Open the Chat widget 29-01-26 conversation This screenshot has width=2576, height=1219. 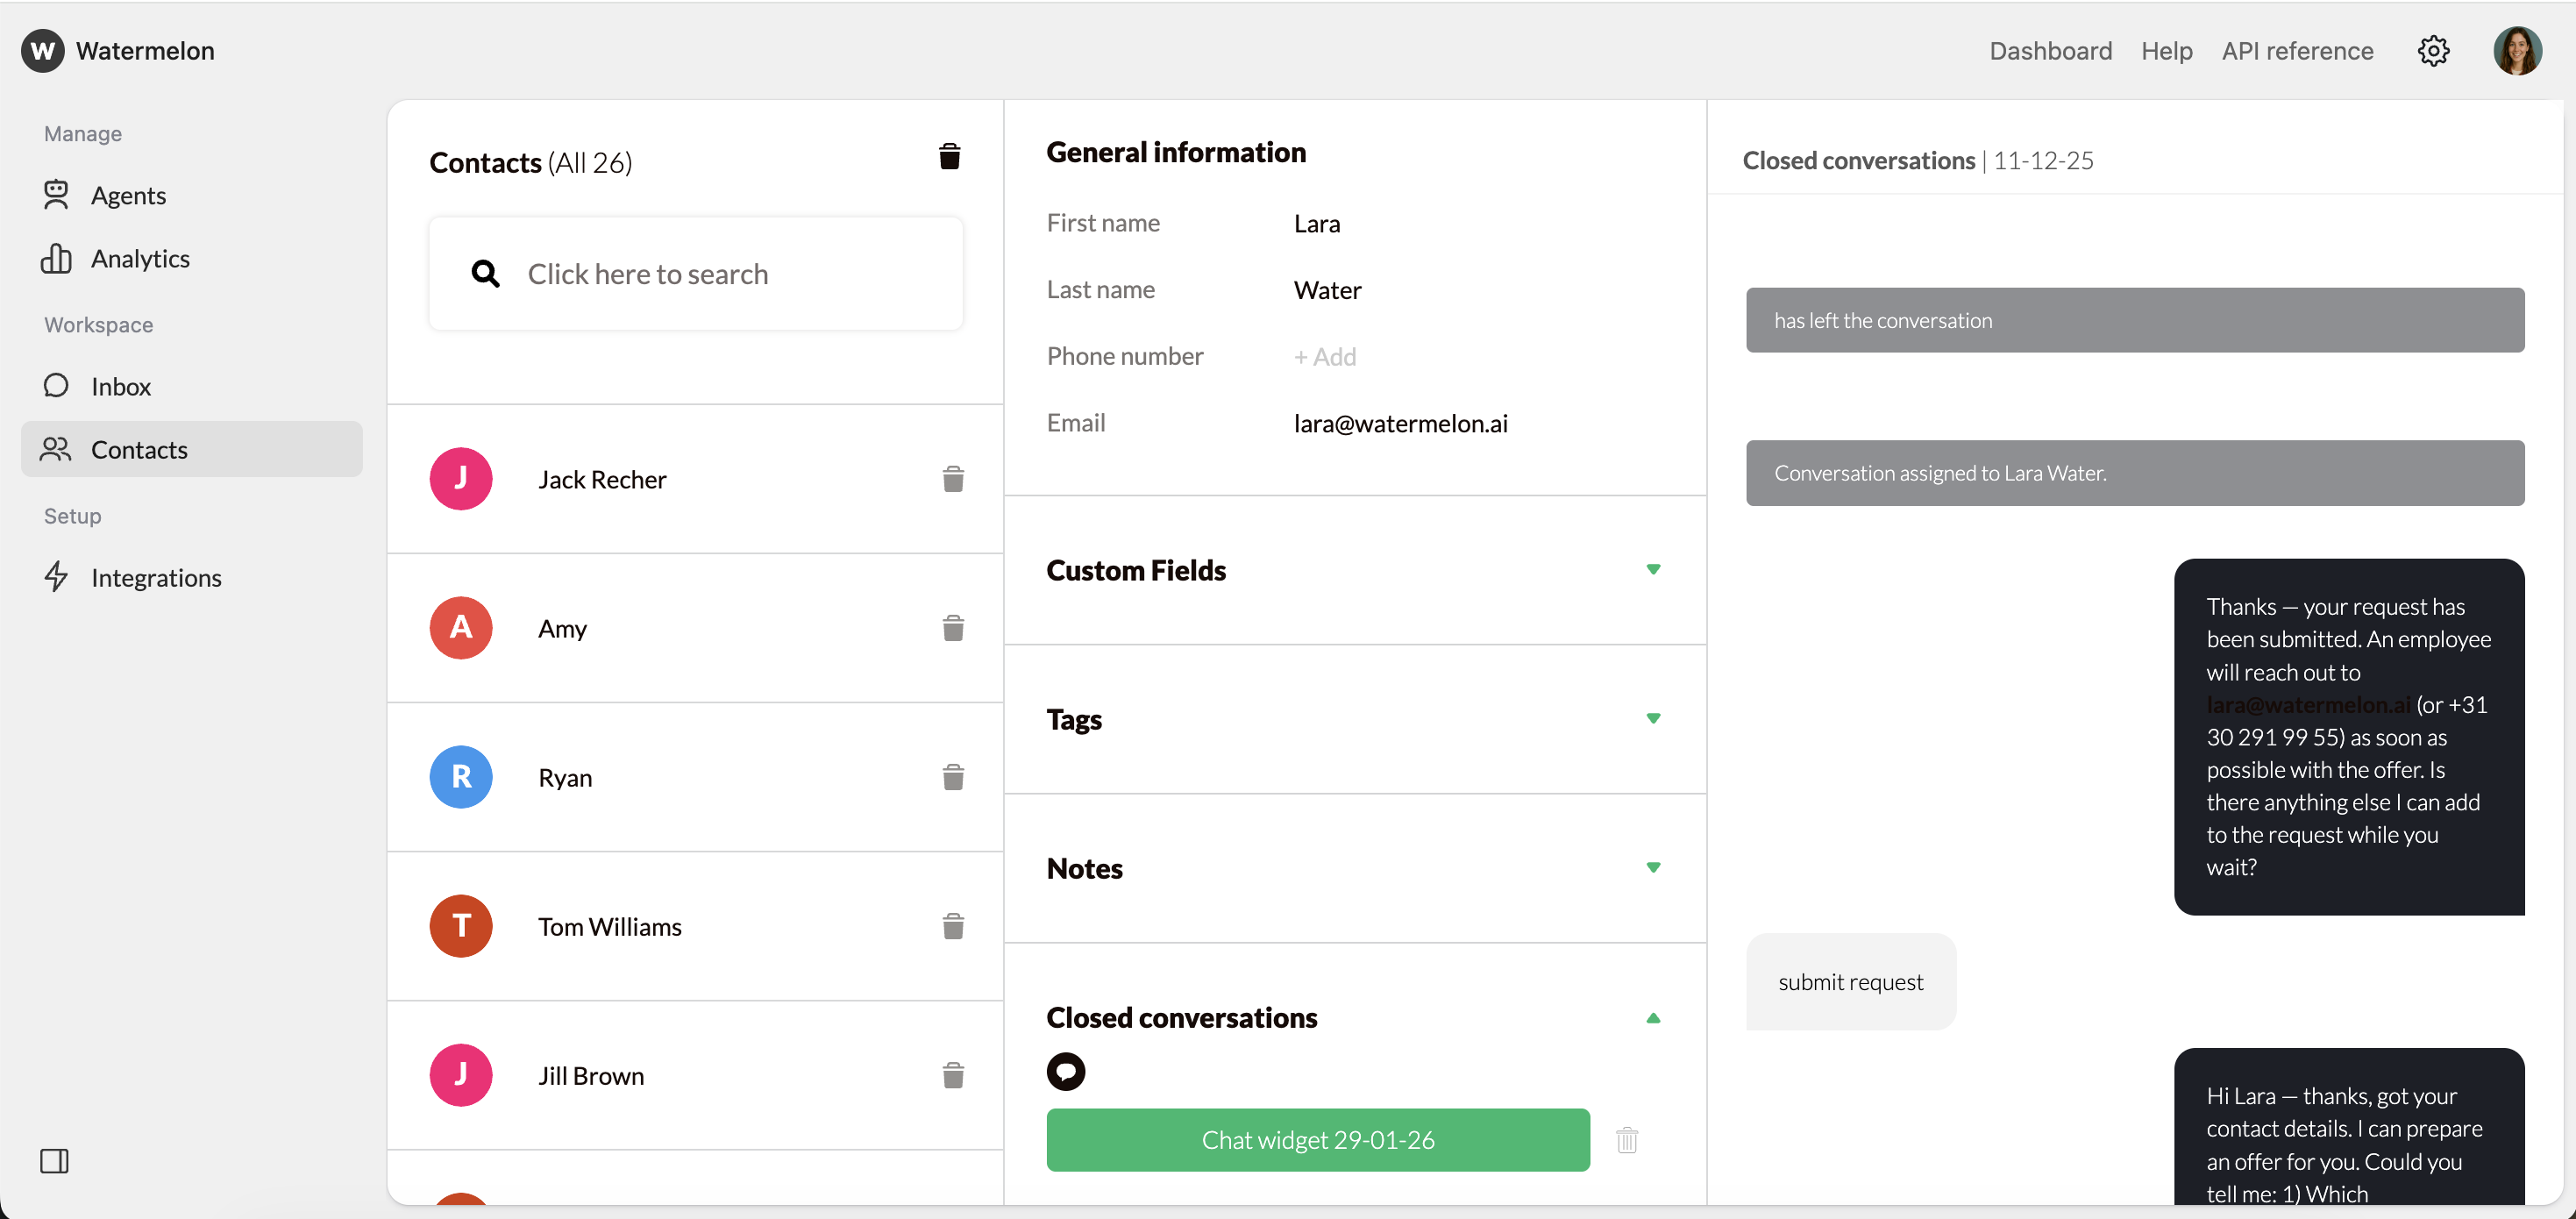pos(1317,1139)
